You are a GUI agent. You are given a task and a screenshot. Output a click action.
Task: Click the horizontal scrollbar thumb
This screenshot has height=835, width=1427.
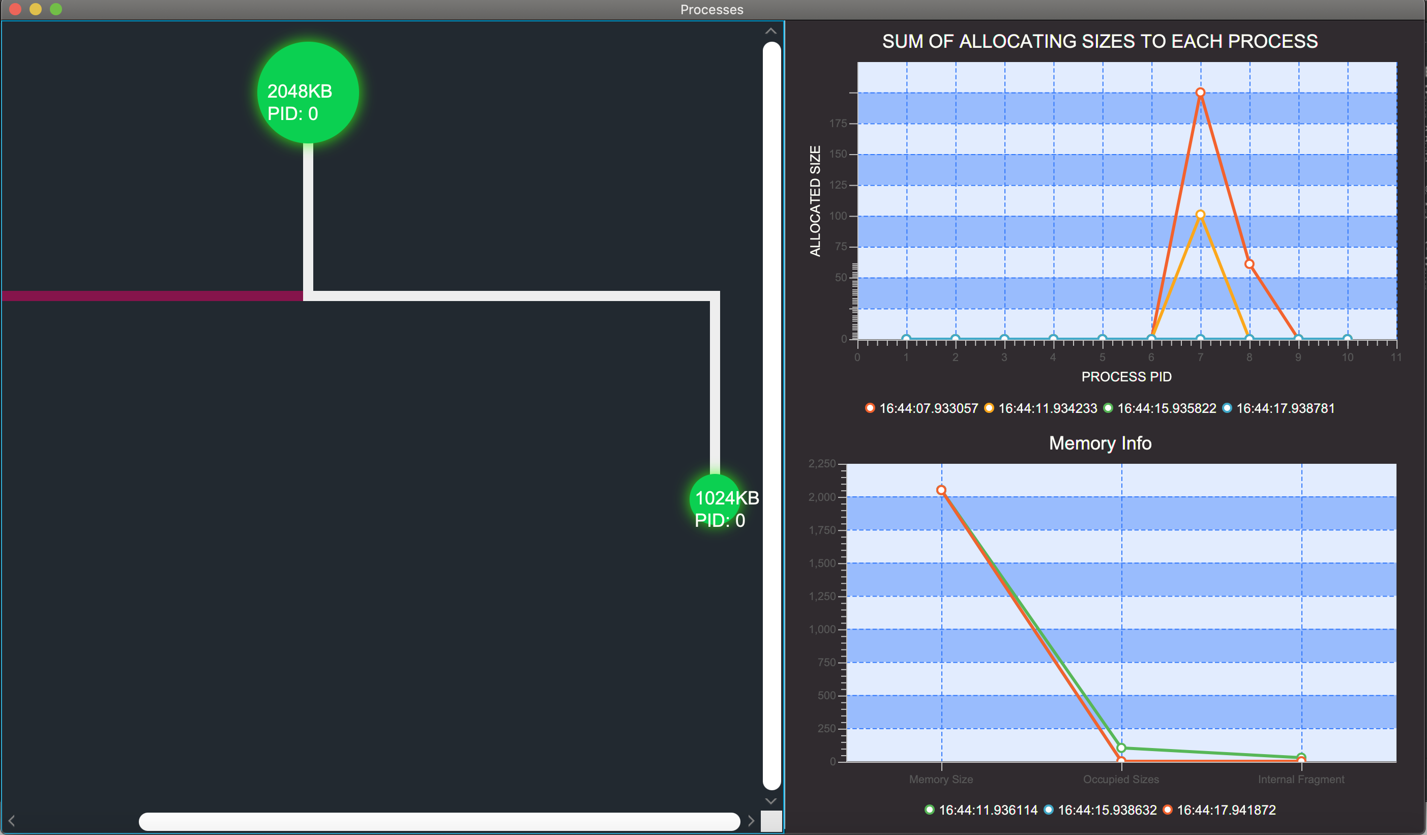coord(439,821)
